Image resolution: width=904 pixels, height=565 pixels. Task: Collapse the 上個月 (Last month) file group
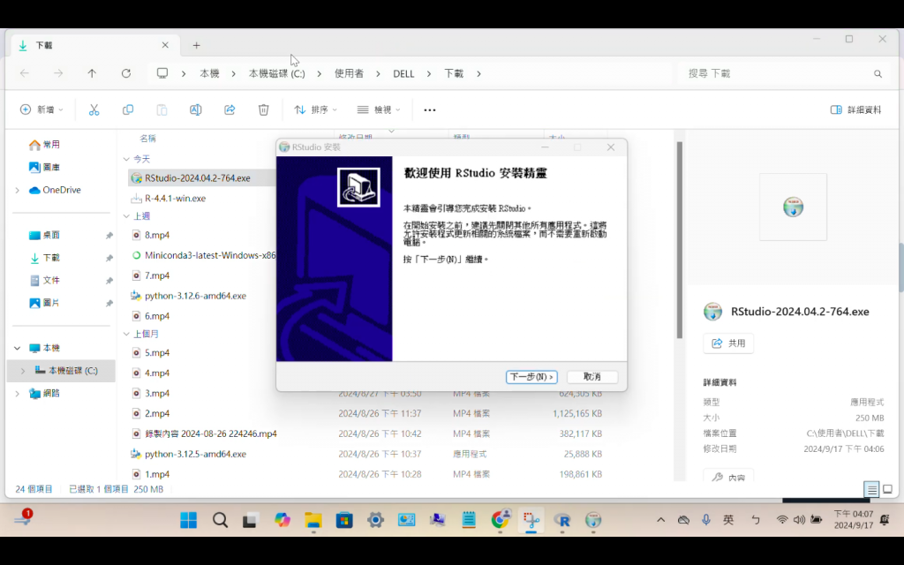point(126,334)
